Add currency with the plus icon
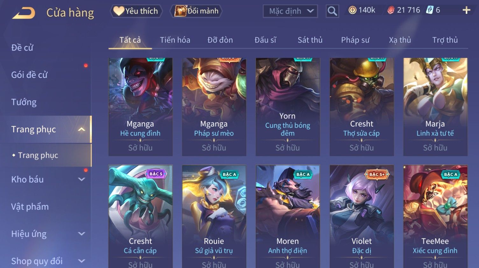The height and width of the screenshot is (268, 479). tap(466, 10)
